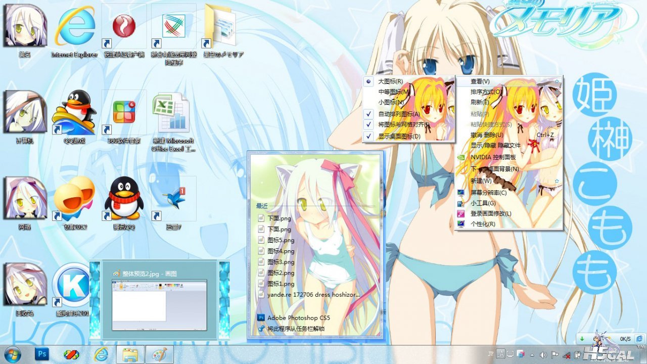Screen dimensions: 647x364
Task: Select the 飞信2012 desktop shortcut
Action: tap(75, 203)
